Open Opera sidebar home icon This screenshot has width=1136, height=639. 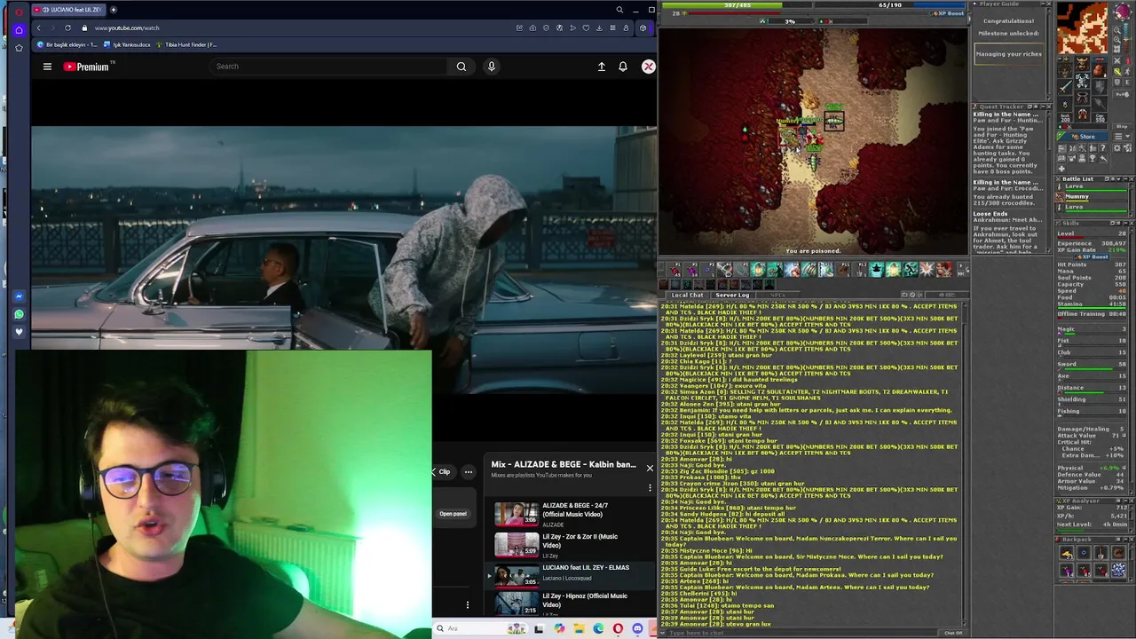tap(19, 29)
